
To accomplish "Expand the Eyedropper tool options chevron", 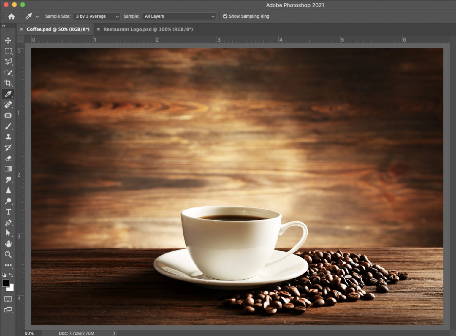I will [37, 16].
